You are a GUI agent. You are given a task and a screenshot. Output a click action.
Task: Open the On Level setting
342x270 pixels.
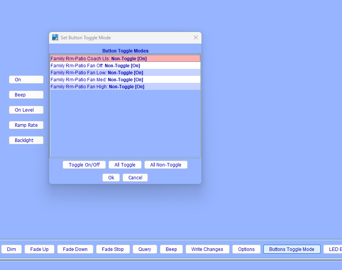(26, 110)
